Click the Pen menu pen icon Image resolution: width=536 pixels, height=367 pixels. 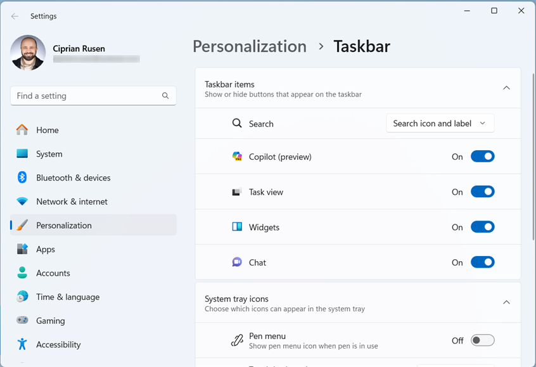tap(237, 340)
